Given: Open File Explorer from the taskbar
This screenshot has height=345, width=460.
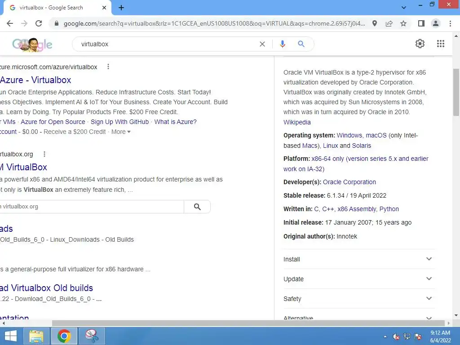Looking at the screenshot, I should point(36,336).
